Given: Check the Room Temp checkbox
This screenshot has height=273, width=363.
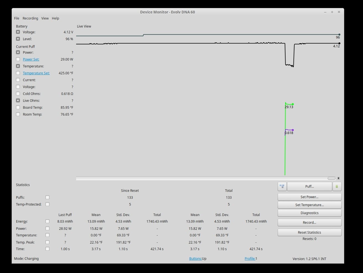Looking at the screenshot, I should click(18, 114).
